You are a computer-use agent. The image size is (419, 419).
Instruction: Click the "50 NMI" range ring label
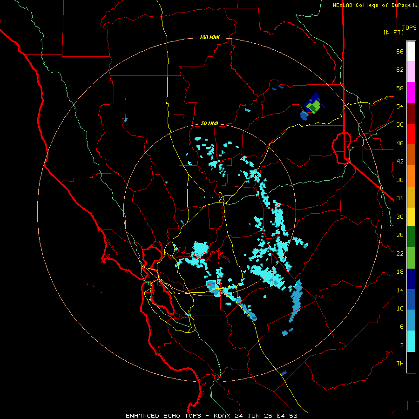click(x=209, y=123)
